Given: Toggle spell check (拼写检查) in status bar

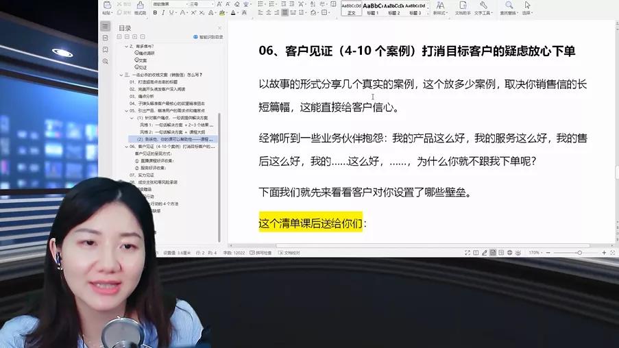Looking at the screenshot, I should 260,253.
